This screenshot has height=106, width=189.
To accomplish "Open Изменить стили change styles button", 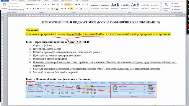I will click(x=166, y=6).
